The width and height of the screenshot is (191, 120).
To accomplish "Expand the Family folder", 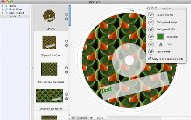I will pos(3,6).
